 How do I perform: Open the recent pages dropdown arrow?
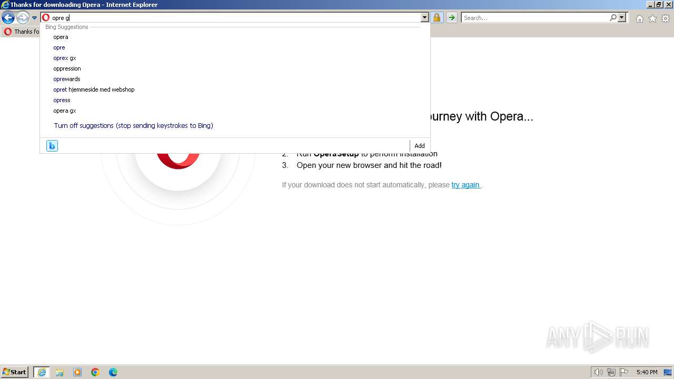34,18
